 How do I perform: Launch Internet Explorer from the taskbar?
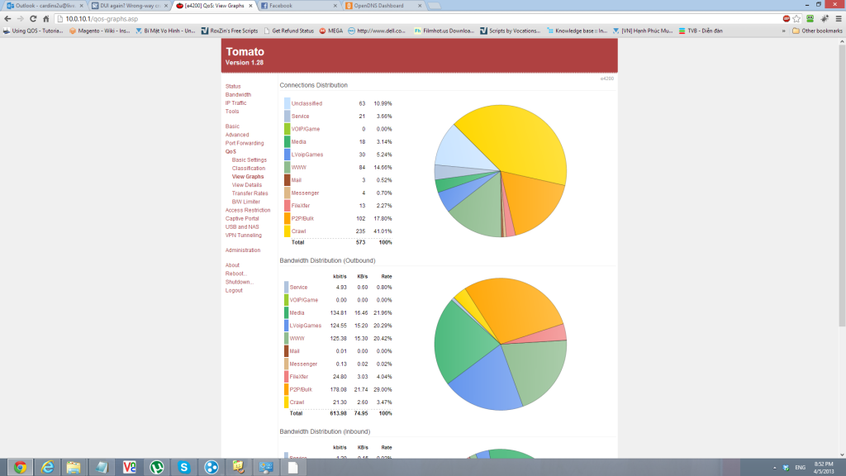coord(46,467)
